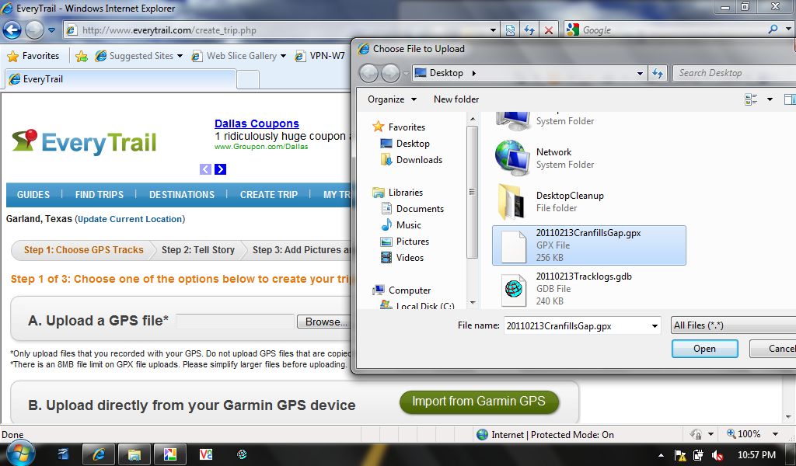Click the address bar URL field

click(281, 30)
